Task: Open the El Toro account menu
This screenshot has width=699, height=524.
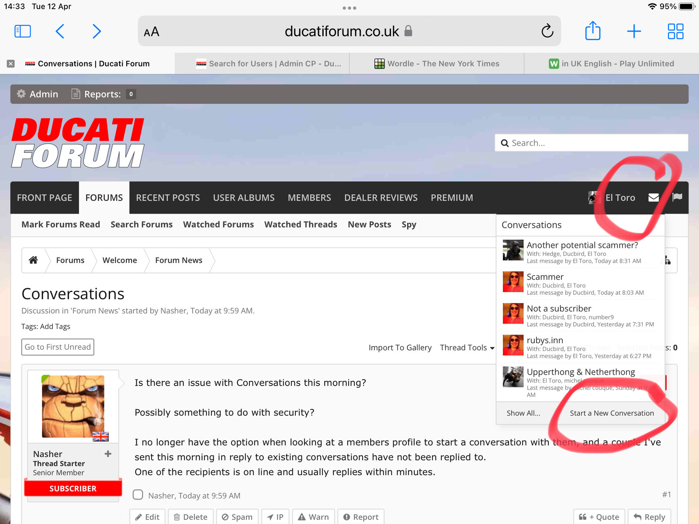Action: [620, 197]
